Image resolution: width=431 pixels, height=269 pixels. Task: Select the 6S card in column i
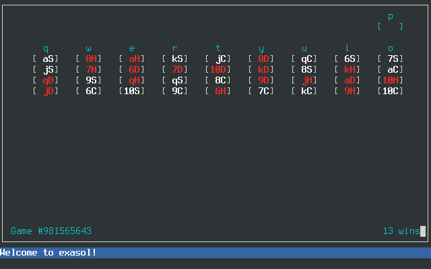347,59
